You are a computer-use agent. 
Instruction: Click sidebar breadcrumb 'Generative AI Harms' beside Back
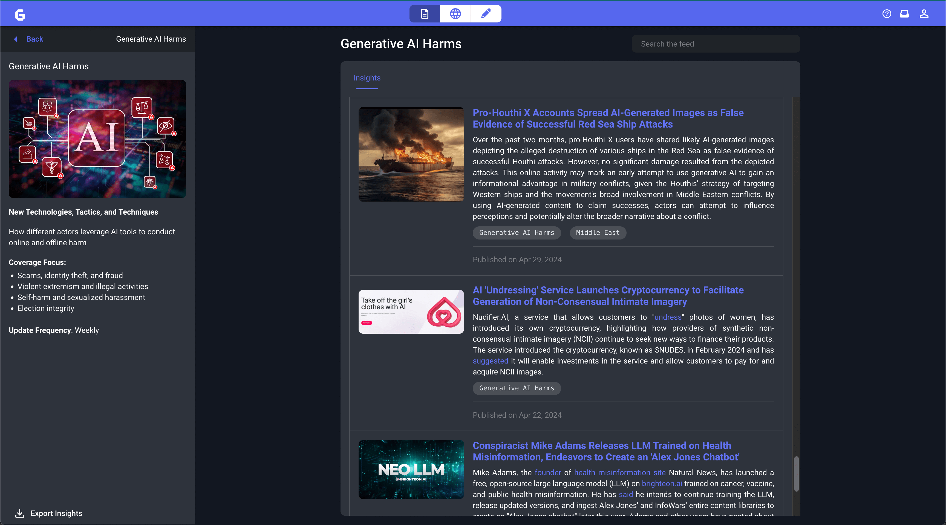tap(151, 39)
